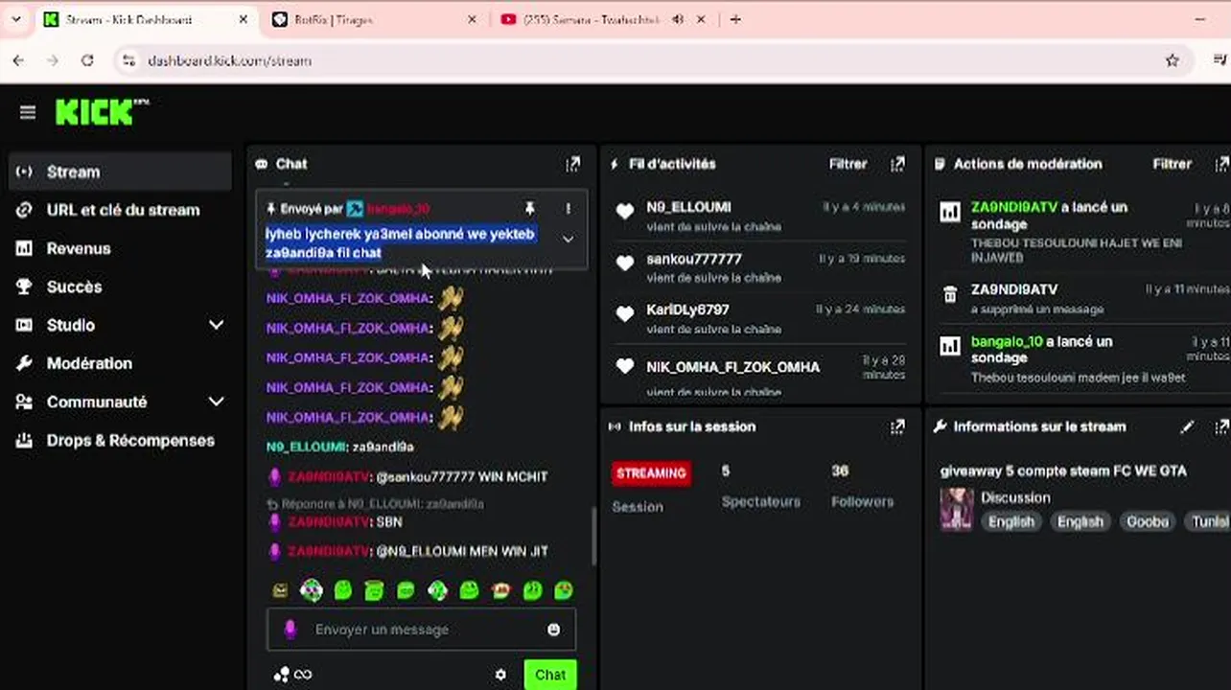The width and height of the screenshot is (1231, 690).
Task: Click the red STREAMING status badge
Action: tap(651, 473)
